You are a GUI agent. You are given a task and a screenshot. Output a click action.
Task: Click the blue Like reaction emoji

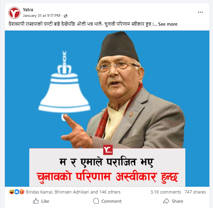pos(16,192)
